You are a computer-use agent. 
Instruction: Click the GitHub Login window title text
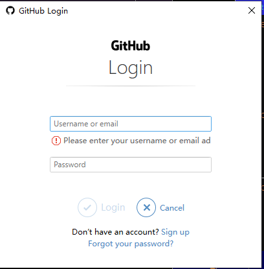[x=43, y=11]
